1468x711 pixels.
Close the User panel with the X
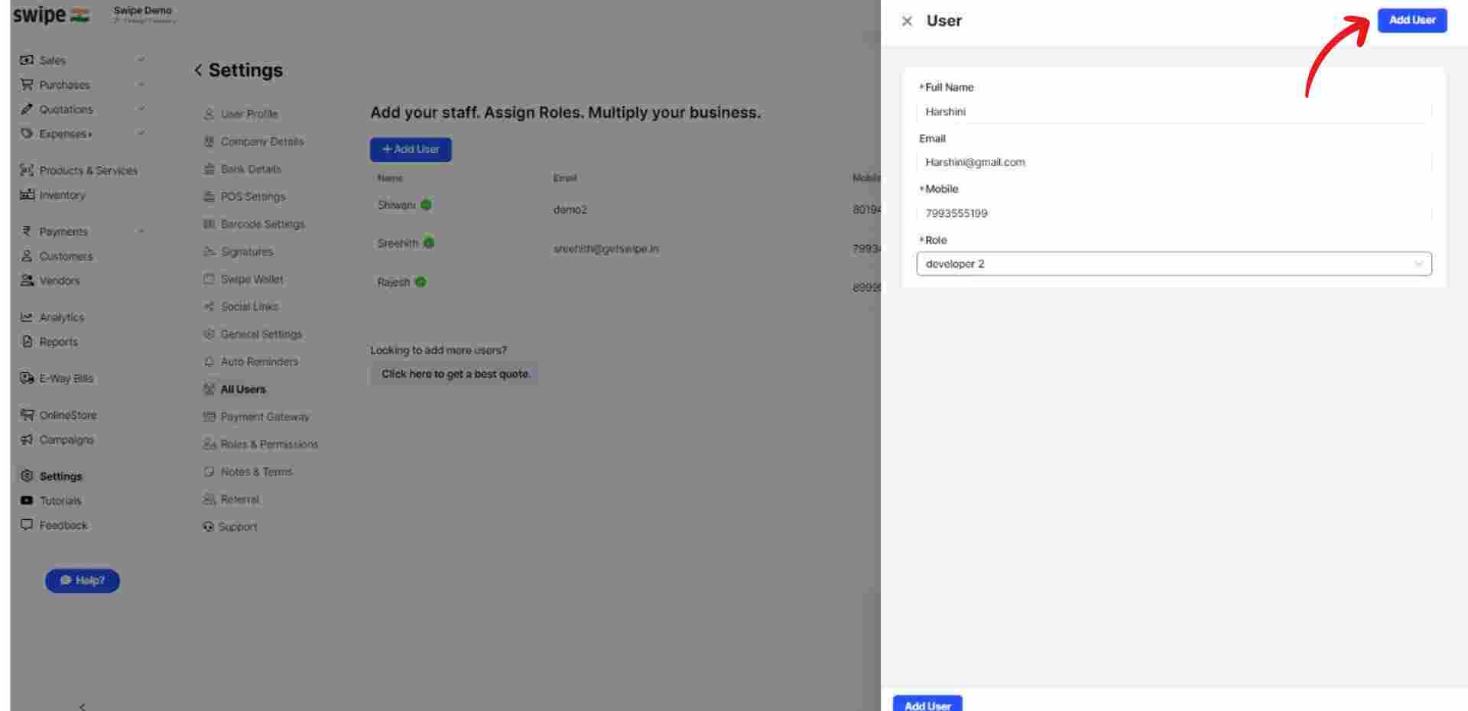[907, 21]
